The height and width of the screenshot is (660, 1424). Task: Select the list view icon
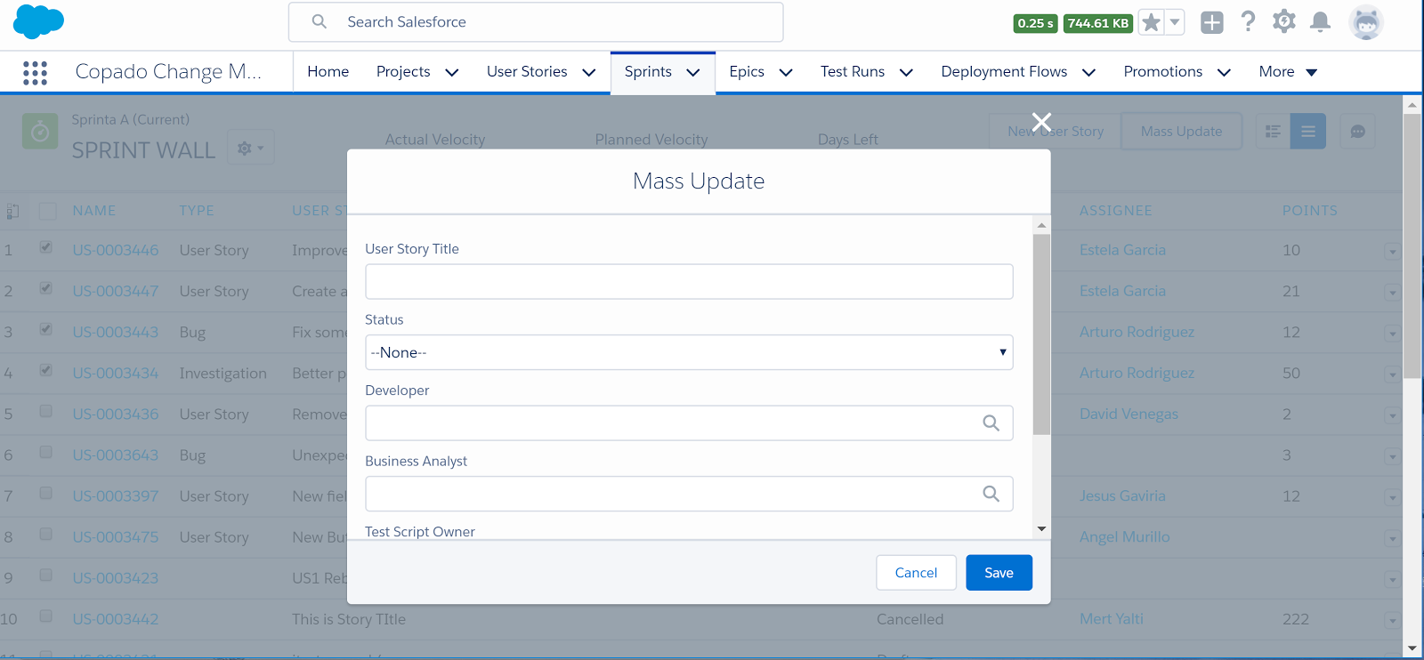(1308, 132)
